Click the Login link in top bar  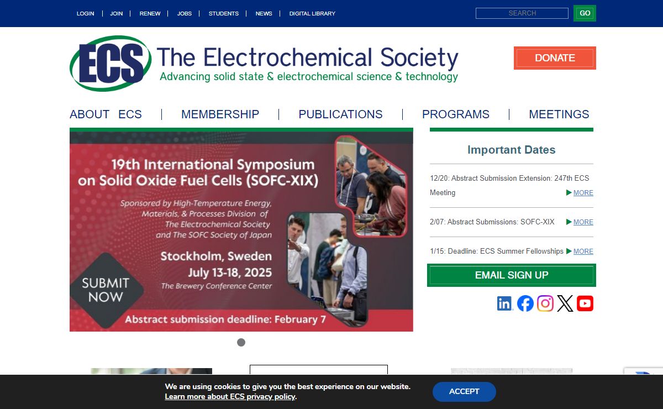[x=85, y=13]
